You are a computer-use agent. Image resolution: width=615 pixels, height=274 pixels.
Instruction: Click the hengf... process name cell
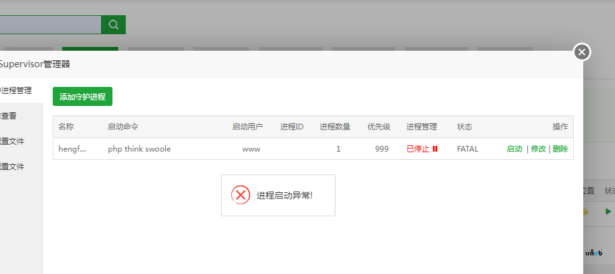click(x=72, y=149)
